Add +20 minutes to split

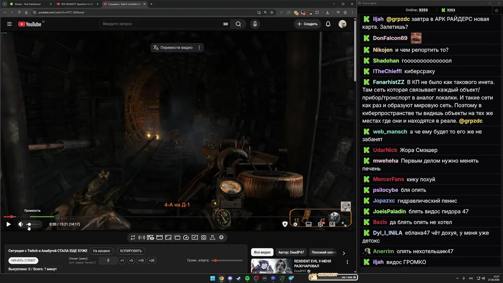pyautogui.click(x=151, y=261)
